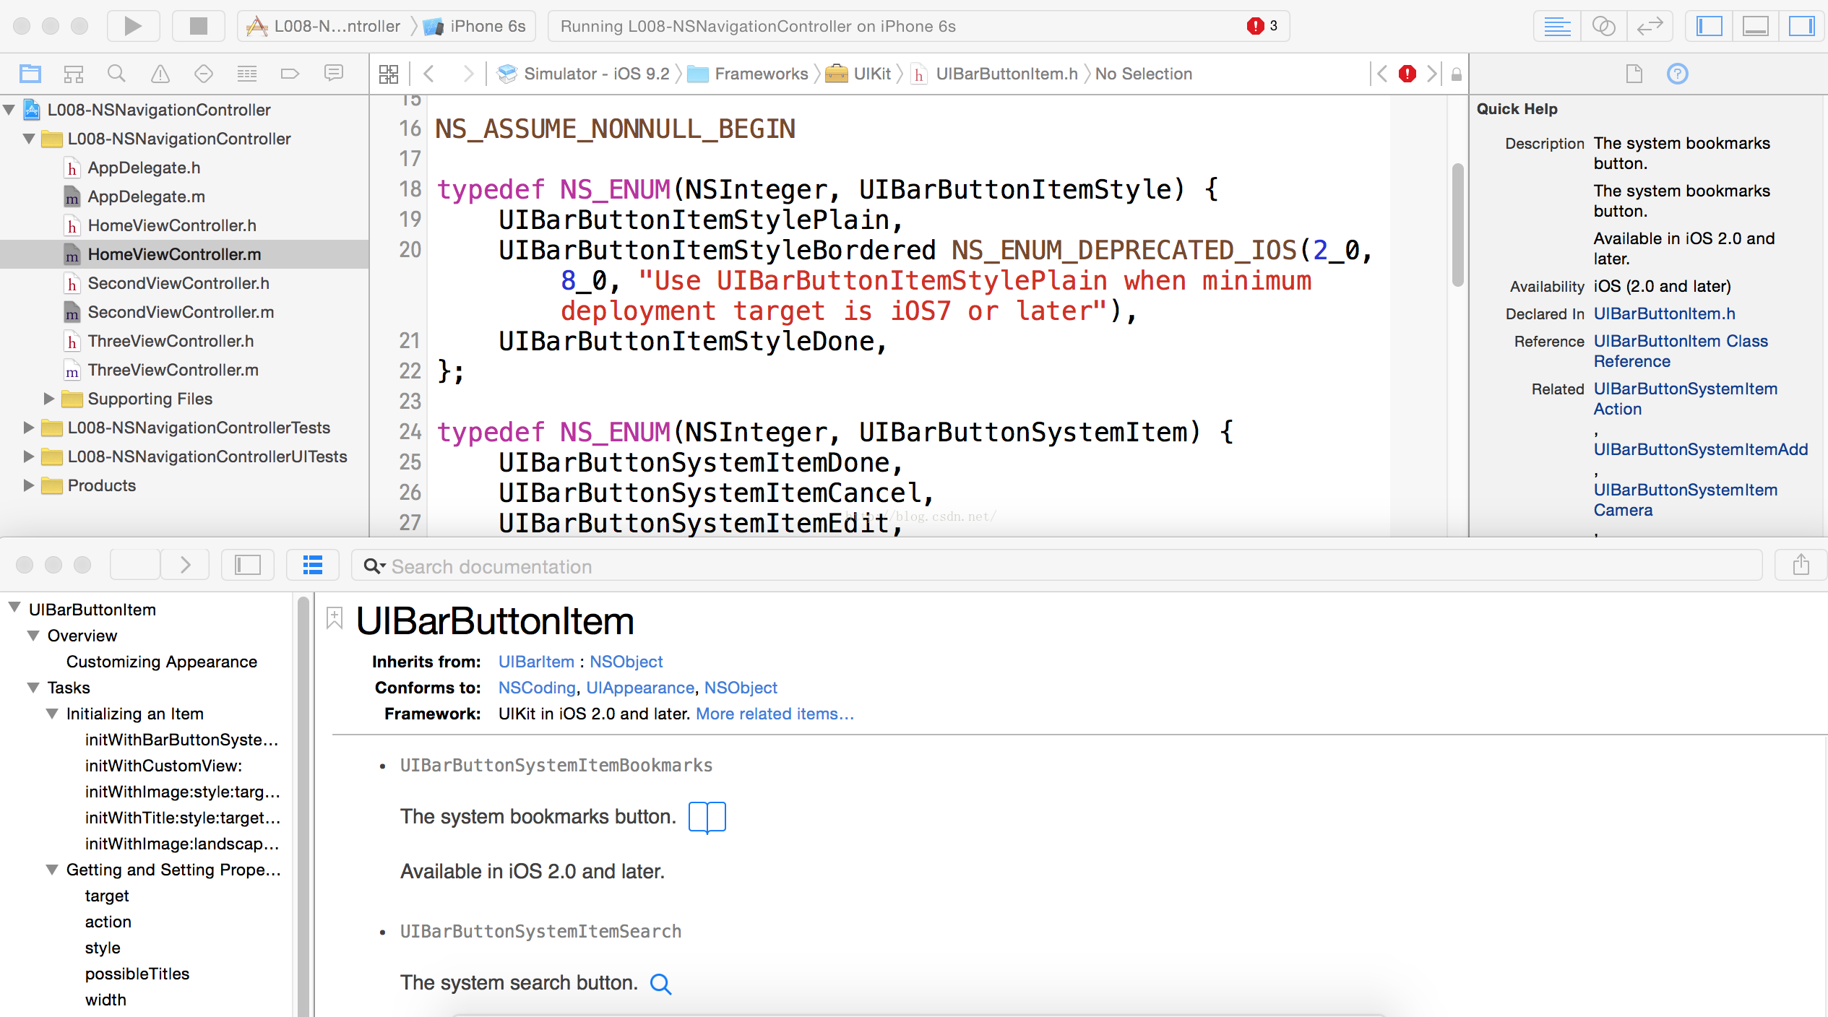Open the Report navigator
Image resolution: width=1828 pixels, height=1017 pixels.
click(x=333, y=73)
